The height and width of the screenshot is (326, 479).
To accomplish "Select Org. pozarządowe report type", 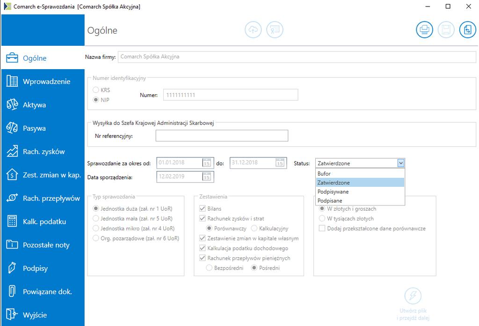I will coord(96,238).
